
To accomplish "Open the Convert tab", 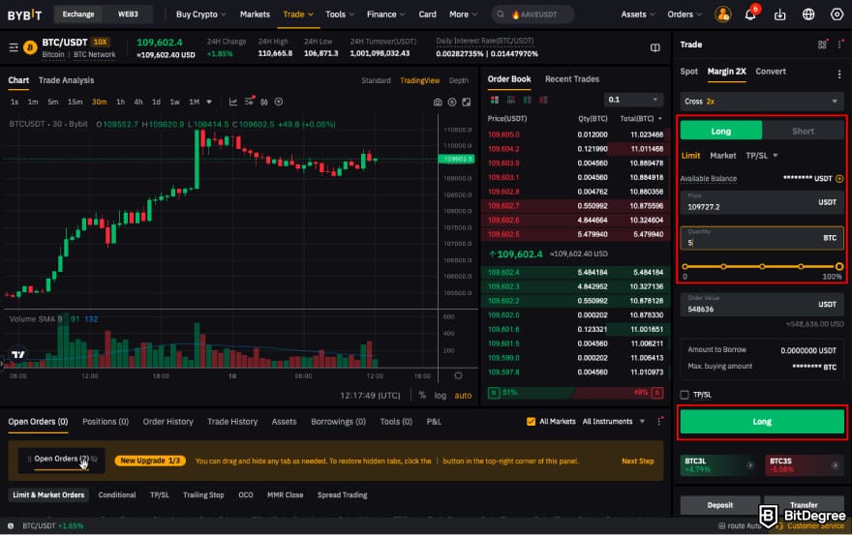I will tap(771, 72).
